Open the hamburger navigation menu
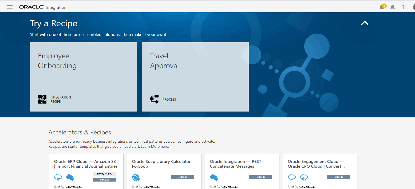Screen dimensions: 415x189 [x=10, y=7]
